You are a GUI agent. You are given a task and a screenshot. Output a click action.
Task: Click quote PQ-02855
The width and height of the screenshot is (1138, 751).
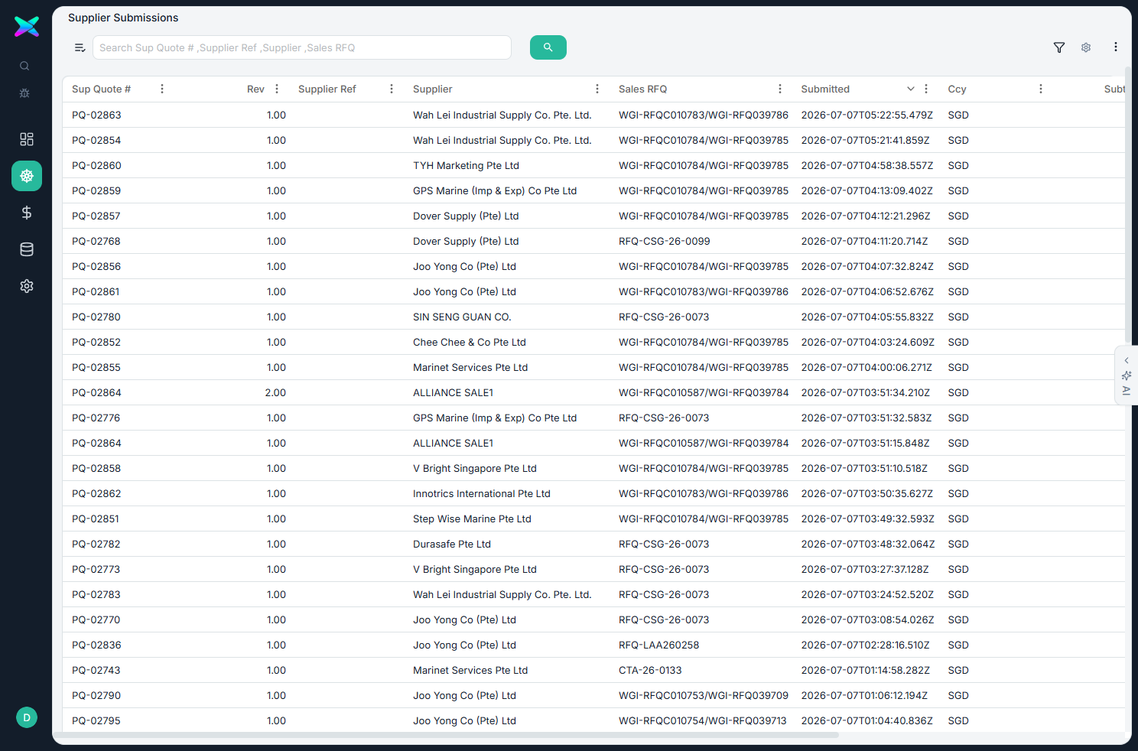96,367
